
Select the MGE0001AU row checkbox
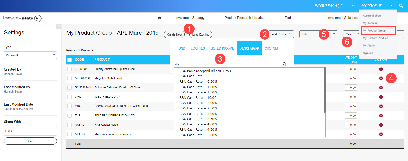(x=70, y=78)
